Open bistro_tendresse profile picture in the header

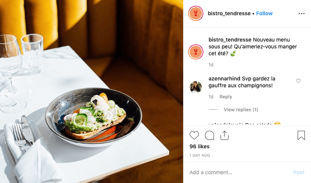click(196, 13)
